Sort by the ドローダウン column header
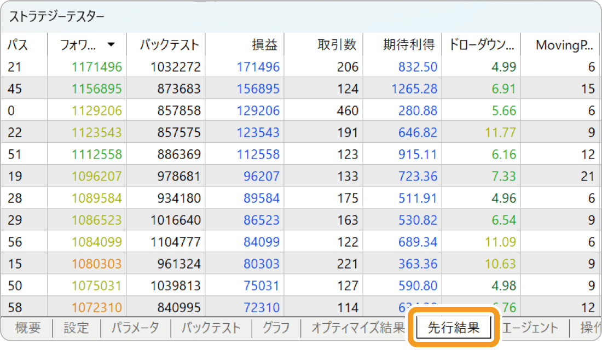 click(482, 46)
